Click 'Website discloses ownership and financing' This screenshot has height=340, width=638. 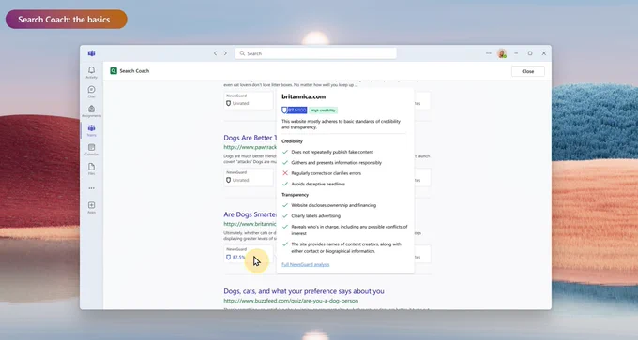click(x=334, y=205)
